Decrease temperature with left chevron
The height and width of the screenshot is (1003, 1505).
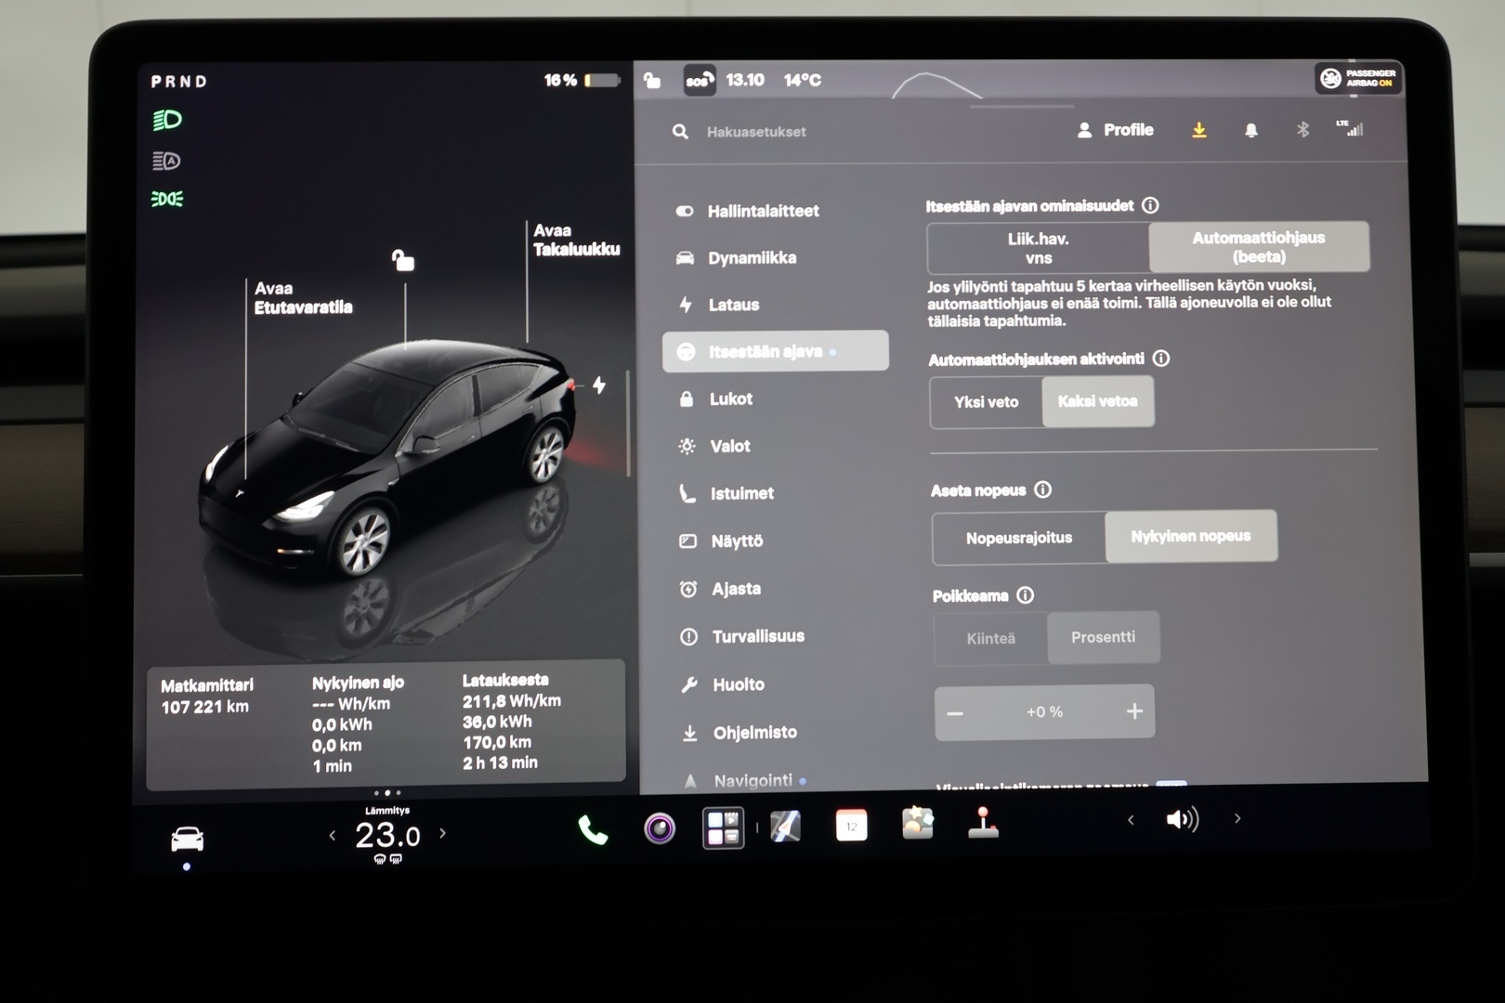(333, 836)
